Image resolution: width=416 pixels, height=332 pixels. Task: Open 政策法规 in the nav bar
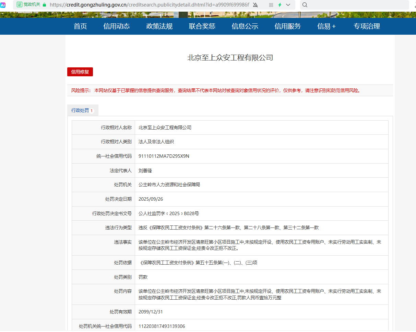tap(159, 26)
